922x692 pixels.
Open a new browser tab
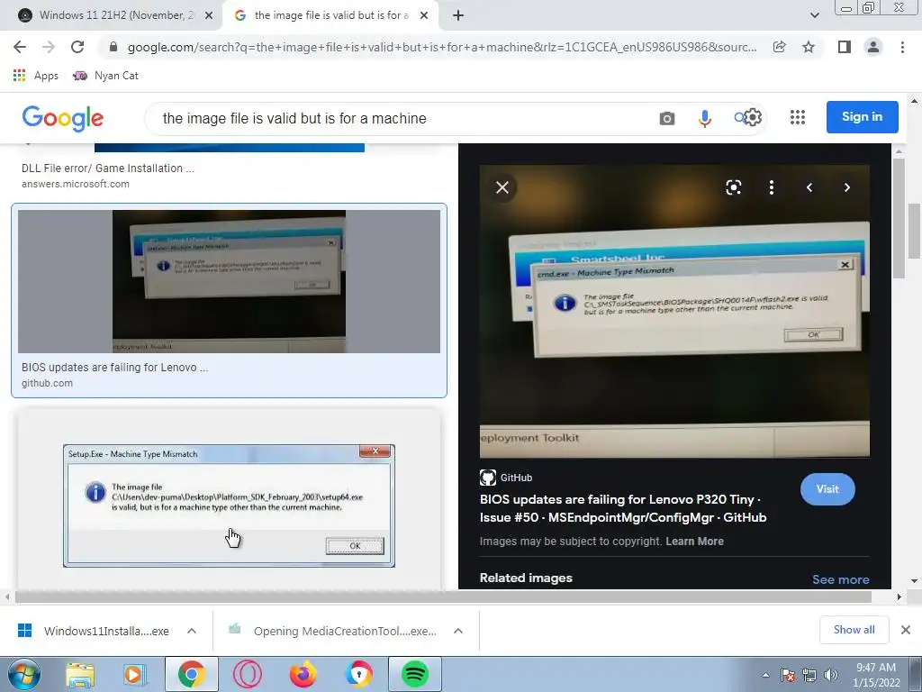click(x=458, y=16)
